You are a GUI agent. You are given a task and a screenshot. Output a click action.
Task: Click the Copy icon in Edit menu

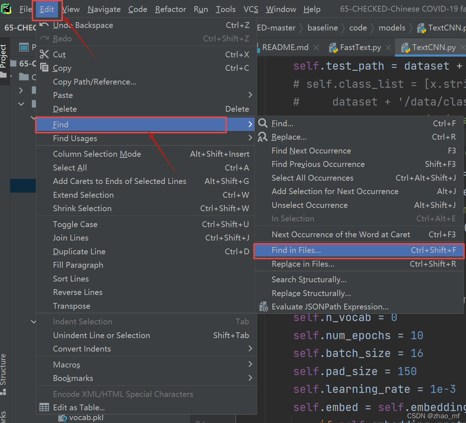44,68
